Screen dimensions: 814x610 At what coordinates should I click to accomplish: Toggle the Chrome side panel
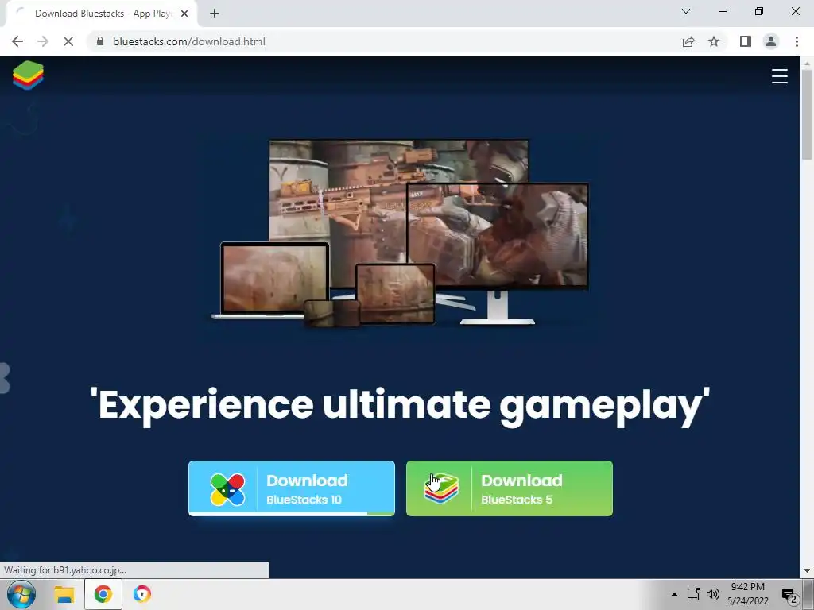pyautogui.click(x=746, y=41)
